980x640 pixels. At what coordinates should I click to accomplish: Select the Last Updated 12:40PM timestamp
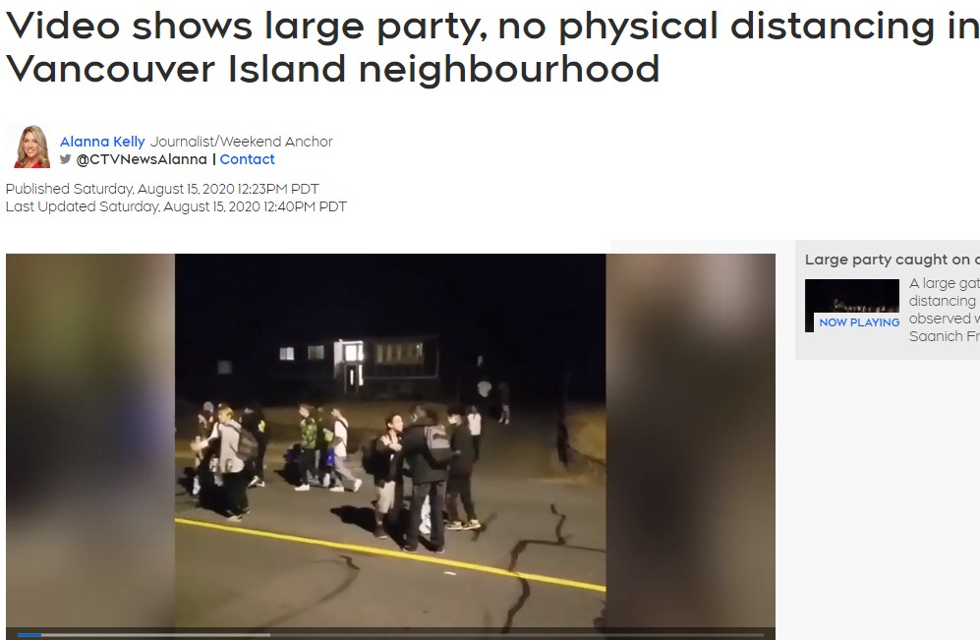pyautogui.click(x=176, y=206)
